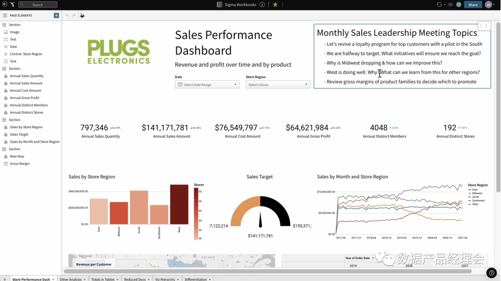Switch to the Viz Hierarchy page tab
Image resolution: width=501 pixels, height=281 pixels.
[165, 280]
